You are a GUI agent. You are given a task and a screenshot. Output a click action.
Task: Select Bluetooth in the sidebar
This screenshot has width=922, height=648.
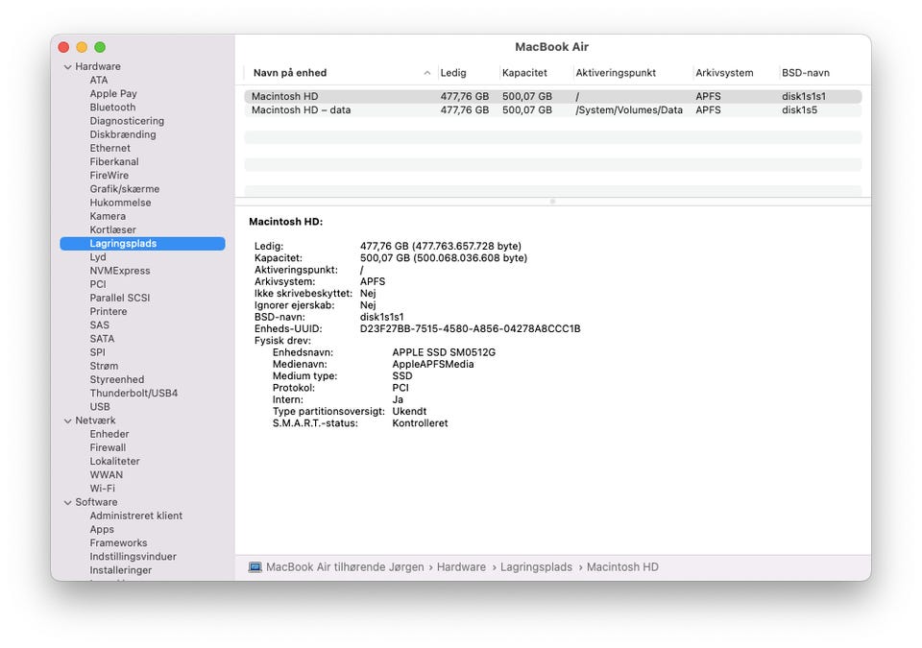[112, 108]
